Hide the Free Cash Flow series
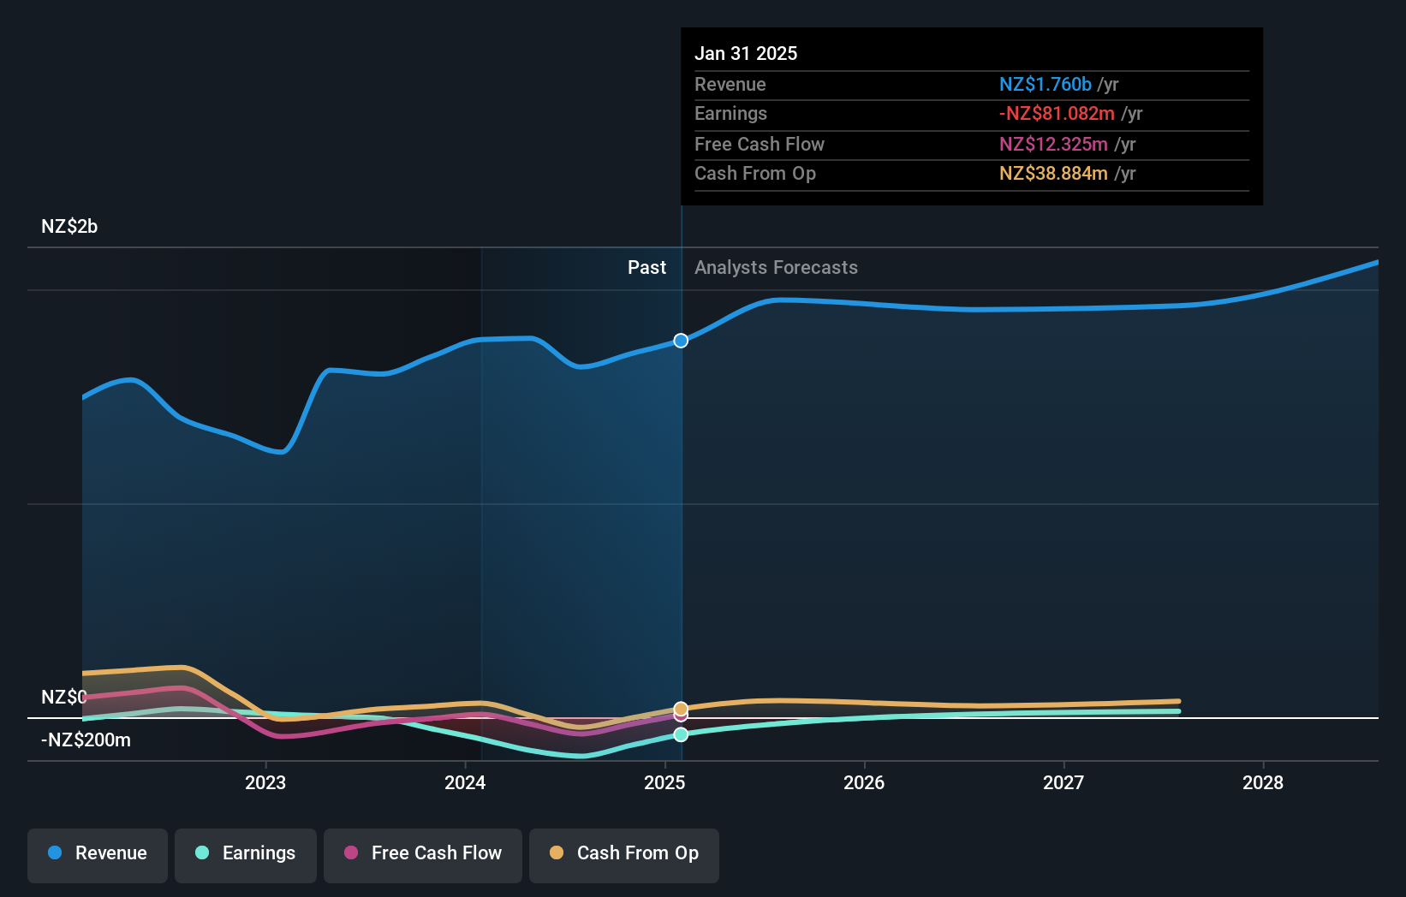Viewport: 1406px width, 897px height. click(422, 854)
